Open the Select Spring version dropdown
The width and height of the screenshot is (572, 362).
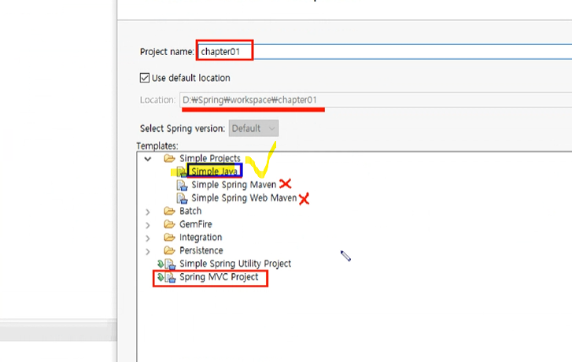pyautogui.click(x=253, y=128)
